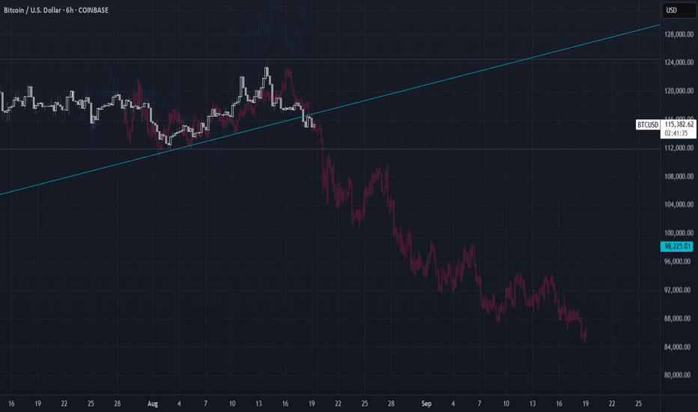Click the 104,000.00 price axis label
The height and width of the screenshot is (412, 698).
click(679, 205)
